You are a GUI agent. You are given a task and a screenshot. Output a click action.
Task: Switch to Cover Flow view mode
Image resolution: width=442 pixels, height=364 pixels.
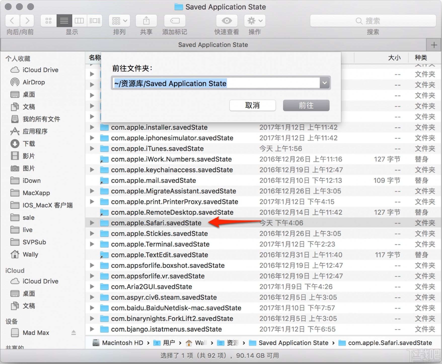(95, 21)
